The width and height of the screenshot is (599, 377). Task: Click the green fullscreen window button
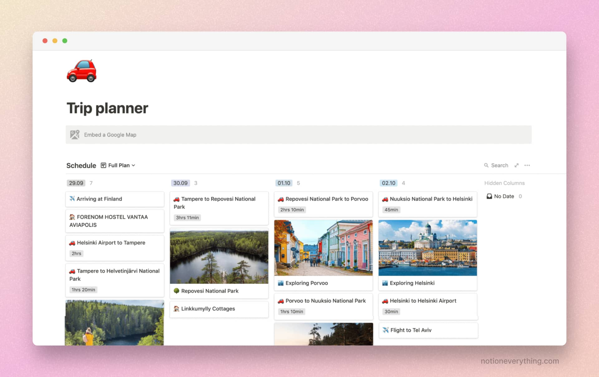tap(65, 41)
